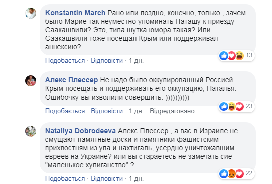Click the heart reaction icon on Konstantin March's comment
Image resolution: width=272 pixels, height=184 pixels.
click(x=232, y=56)
